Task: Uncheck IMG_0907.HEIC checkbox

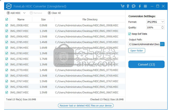Action: coord(7,31)
